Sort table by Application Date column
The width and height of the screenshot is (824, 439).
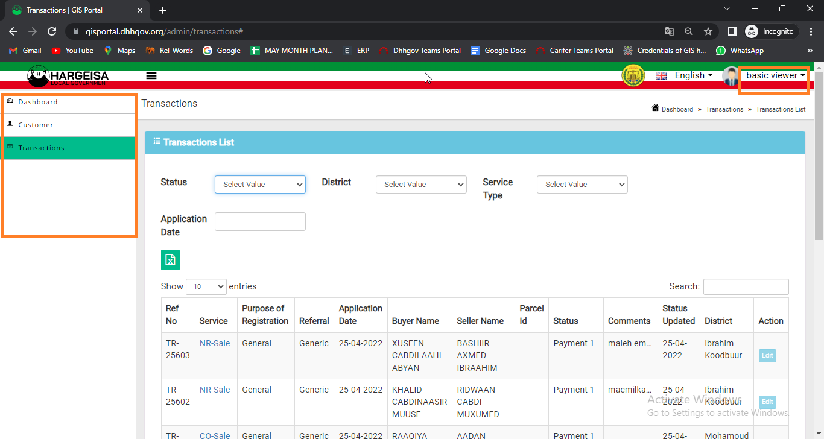tap(361, 315)
